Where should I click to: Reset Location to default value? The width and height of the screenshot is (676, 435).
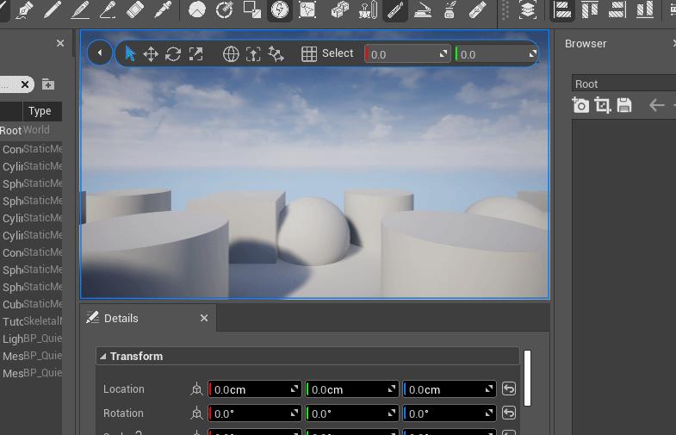click(x=509, y=389)
